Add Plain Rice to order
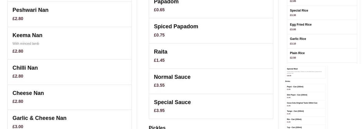 322,55
